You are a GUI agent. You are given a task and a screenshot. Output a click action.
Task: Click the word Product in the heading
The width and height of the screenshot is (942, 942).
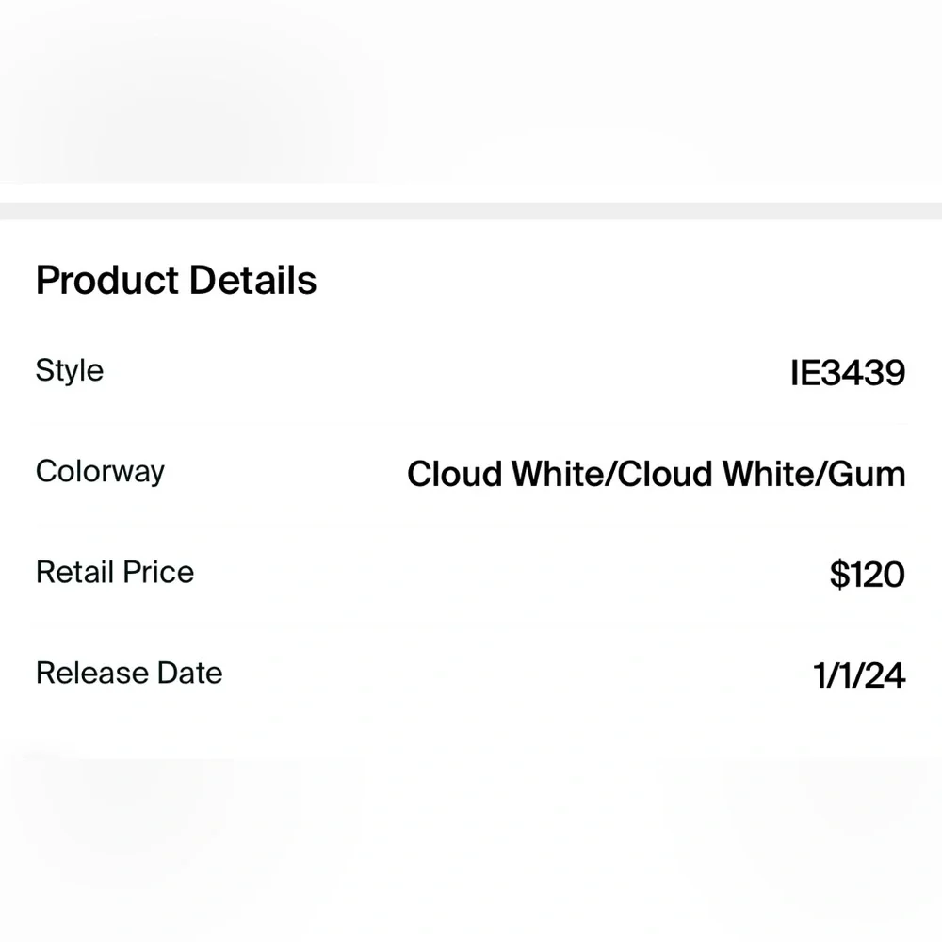tap(106, 281)
